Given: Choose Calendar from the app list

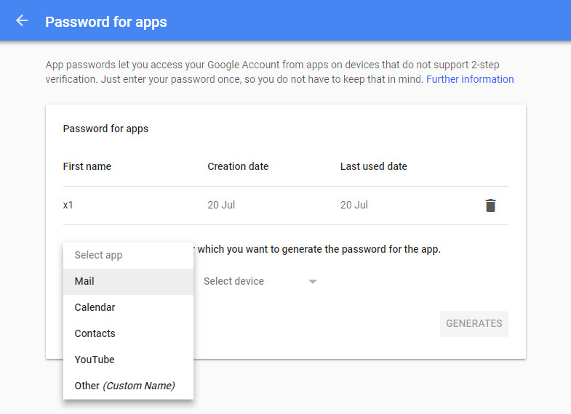Looking at the screenshot, I should (x=128, y=307).
